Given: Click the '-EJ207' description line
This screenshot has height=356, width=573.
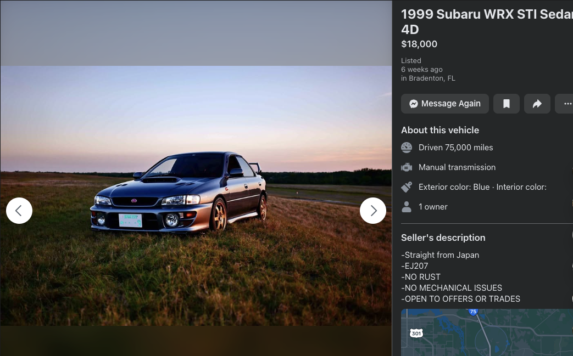Looking at the screenshot, I should [x=414, y=266].
